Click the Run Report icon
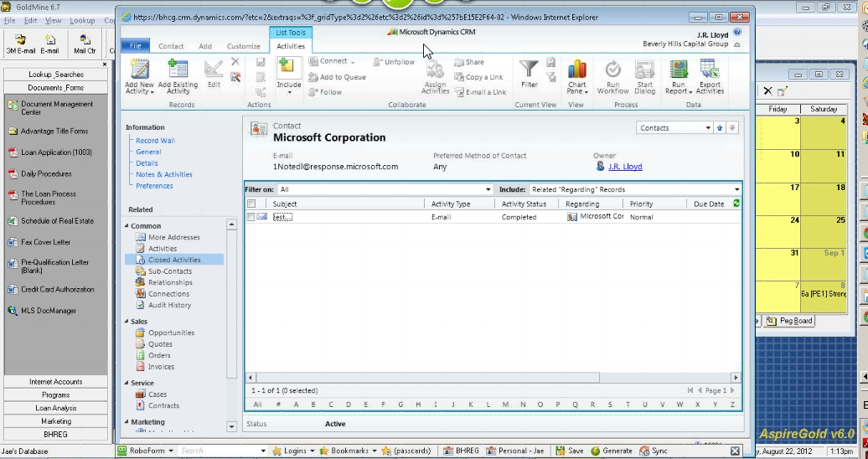The width and height of the screenshot is (868, 459). point(678,70)
